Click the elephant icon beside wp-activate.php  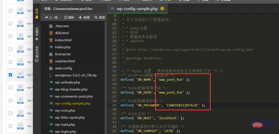tap(51, 83)
